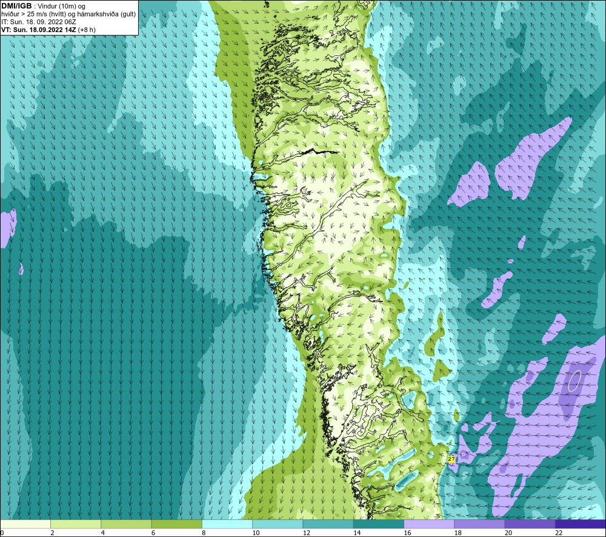Select the 6–8 m/s olive green legend swatch
Viewport: 606px width, 537px height.
click(x=176, y=524)
